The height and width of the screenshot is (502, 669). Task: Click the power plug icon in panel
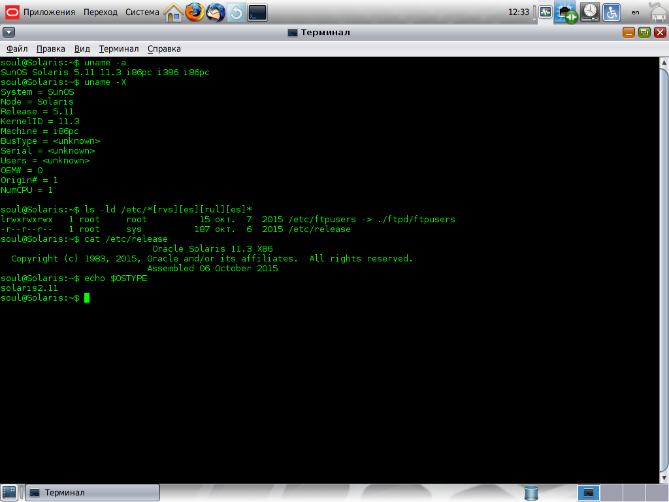pos(659,12)
